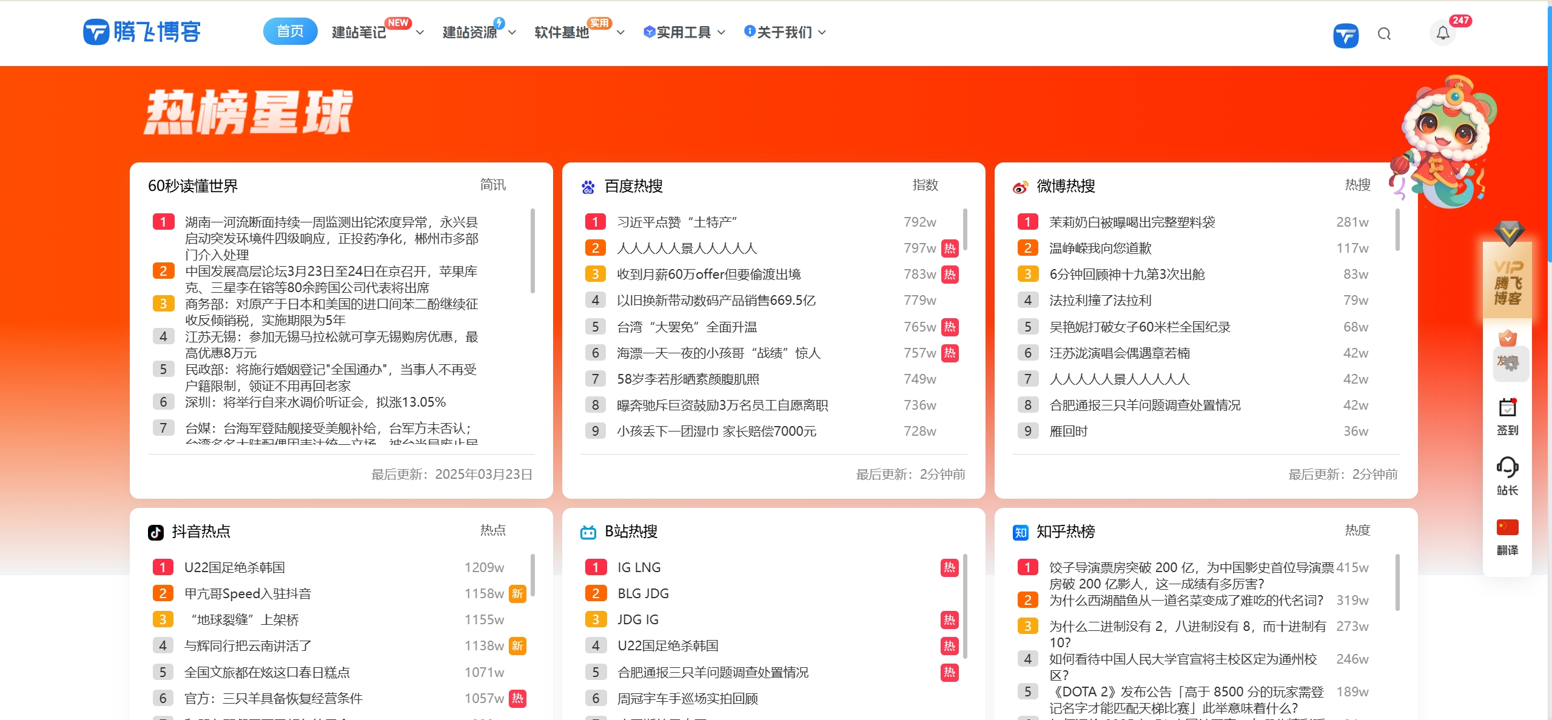Image resolution: width=1552 pixels, height=720 pixels.
Task: Expand the 建站笔记 dropdown menu
Action: [357, 33]
